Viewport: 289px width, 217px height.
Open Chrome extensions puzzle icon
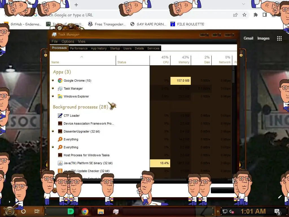255,15
